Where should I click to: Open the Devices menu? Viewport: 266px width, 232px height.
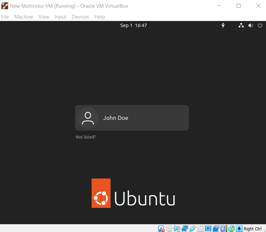(x=80, y=17)
